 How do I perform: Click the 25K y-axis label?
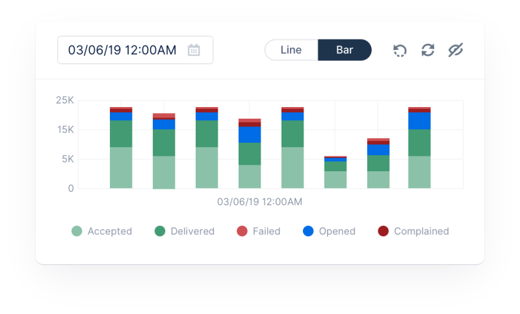(x=65, y=101)
